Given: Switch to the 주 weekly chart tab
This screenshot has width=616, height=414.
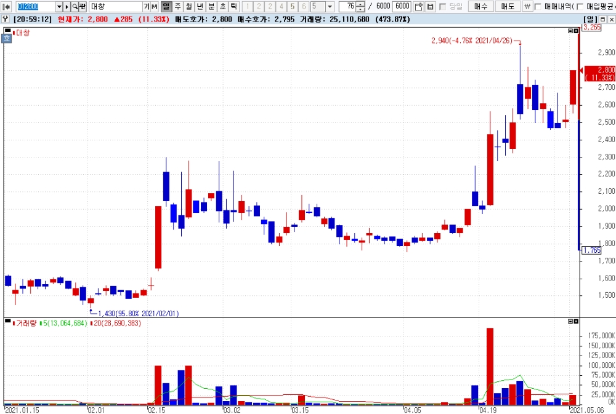Looking at the screenshot, I should tap(177, 6).
